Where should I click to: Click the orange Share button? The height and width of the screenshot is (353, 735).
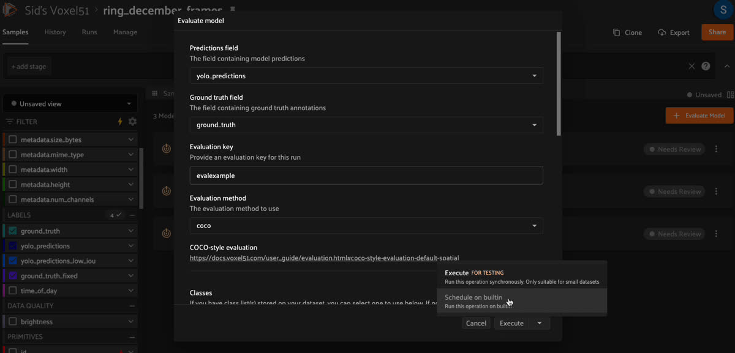(x=717, y=32)
